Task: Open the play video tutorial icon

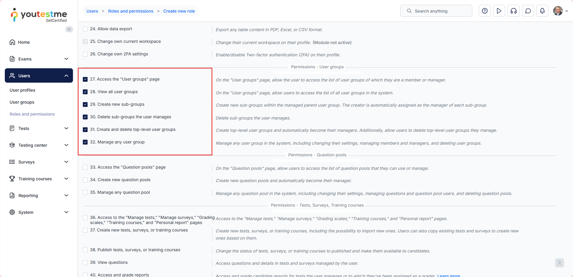Action: [499, 11]
